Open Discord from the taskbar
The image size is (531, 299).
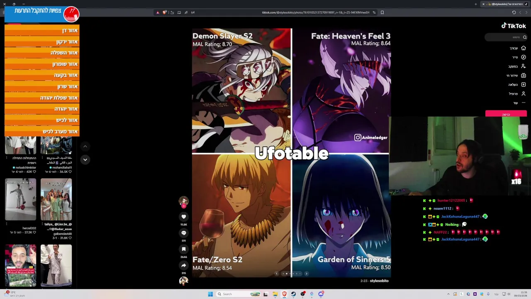coord(321,294)
